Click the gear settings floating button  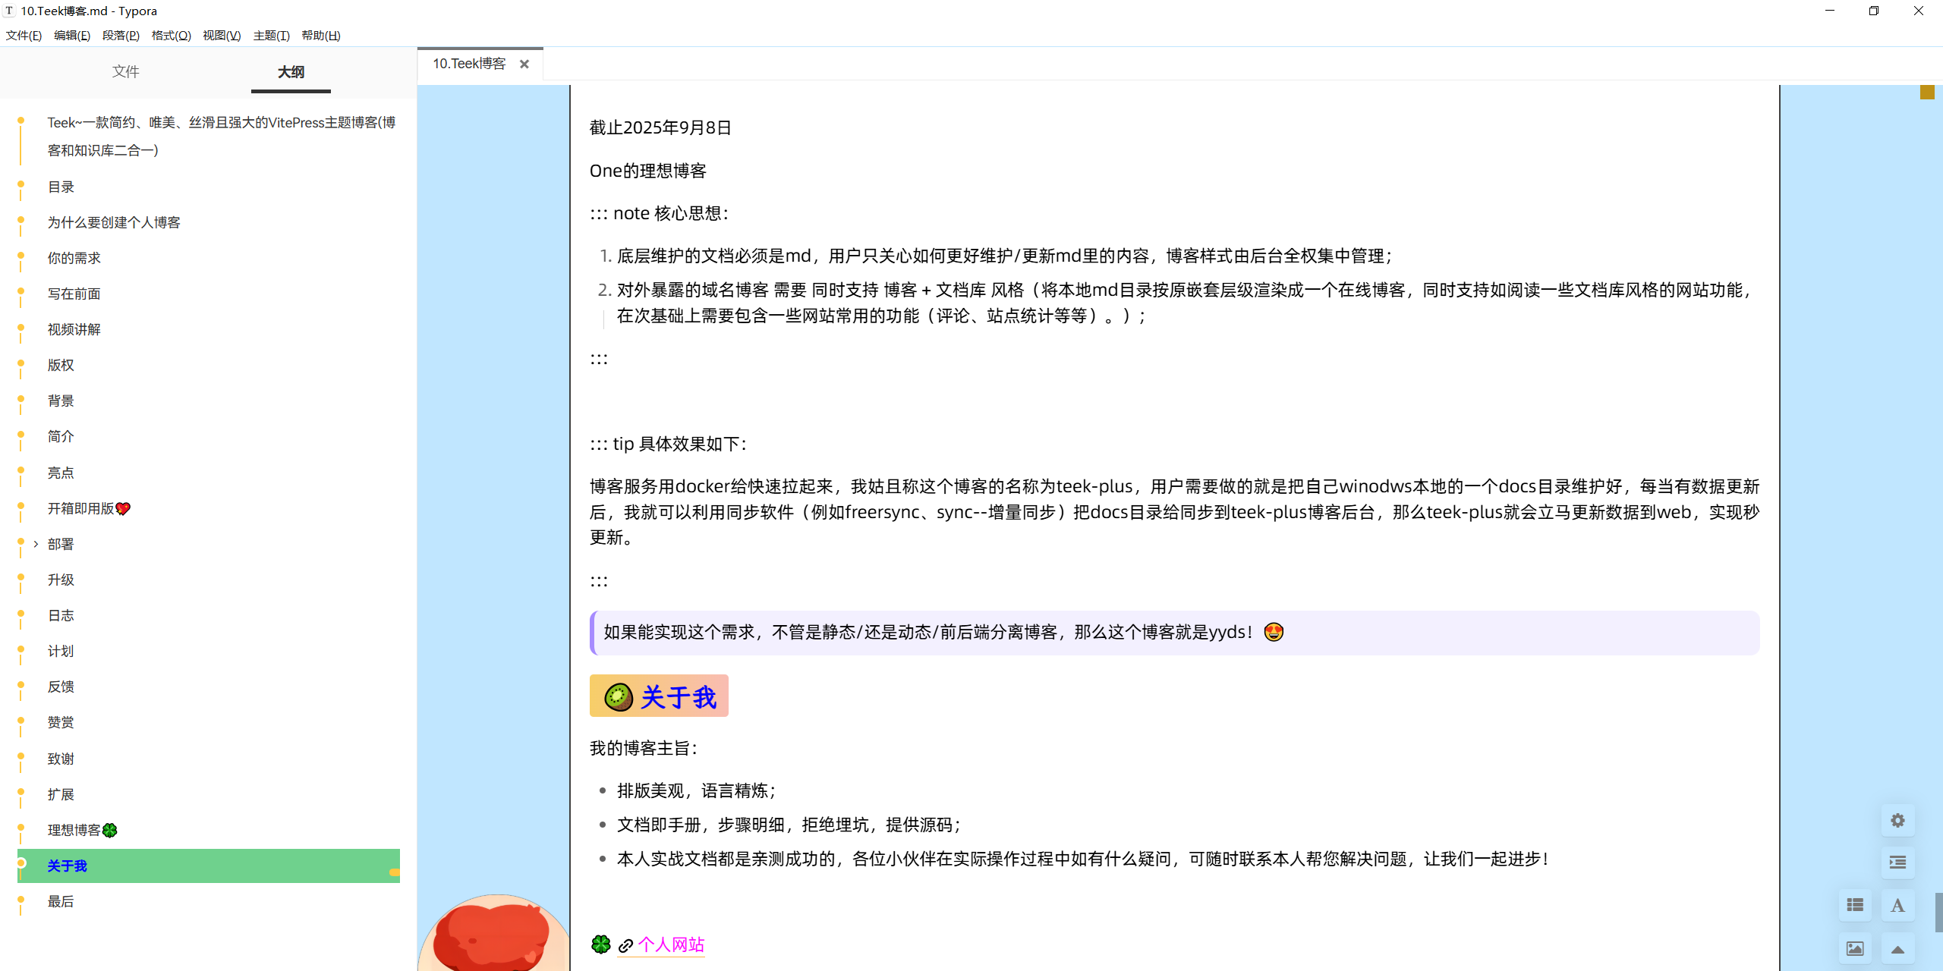pyautogui.click(x=1897, y=820)
